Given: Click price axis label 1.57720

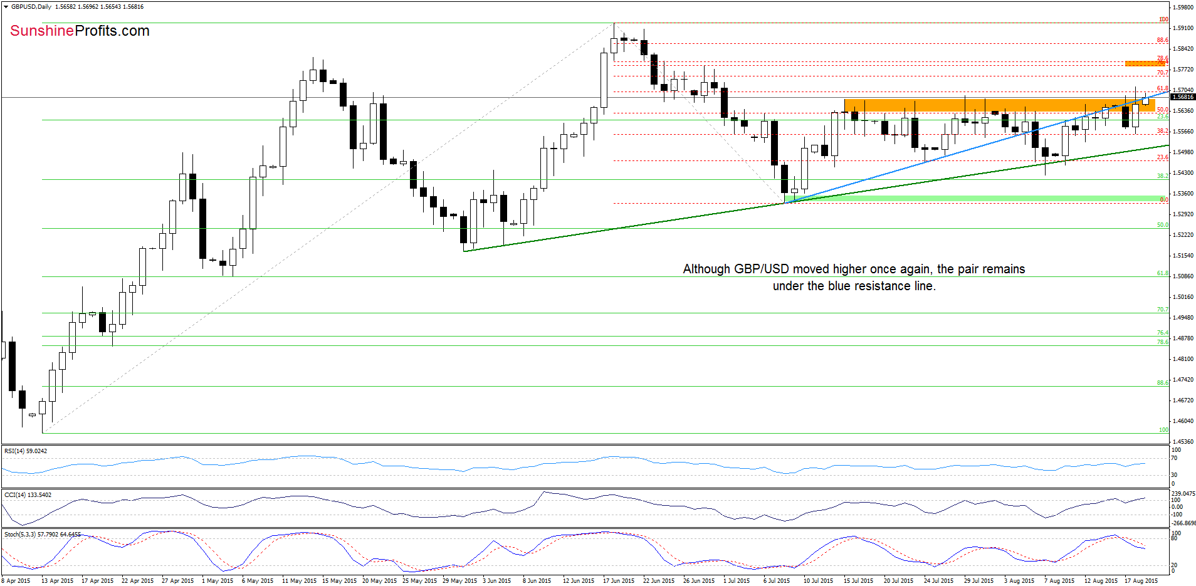Looking at the screenshot, I should click(1183, 70).
